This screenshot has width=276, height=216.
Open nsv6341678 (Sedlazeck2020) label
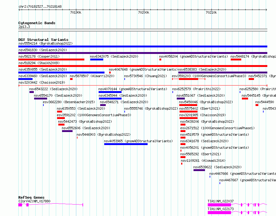(204, 141)
